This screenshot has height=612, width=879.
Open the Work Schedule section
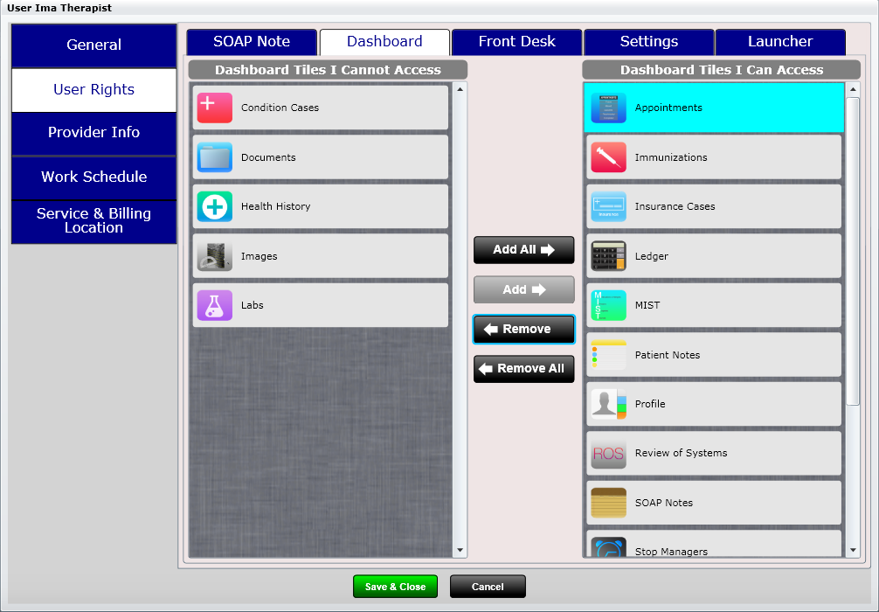(93, 177)
